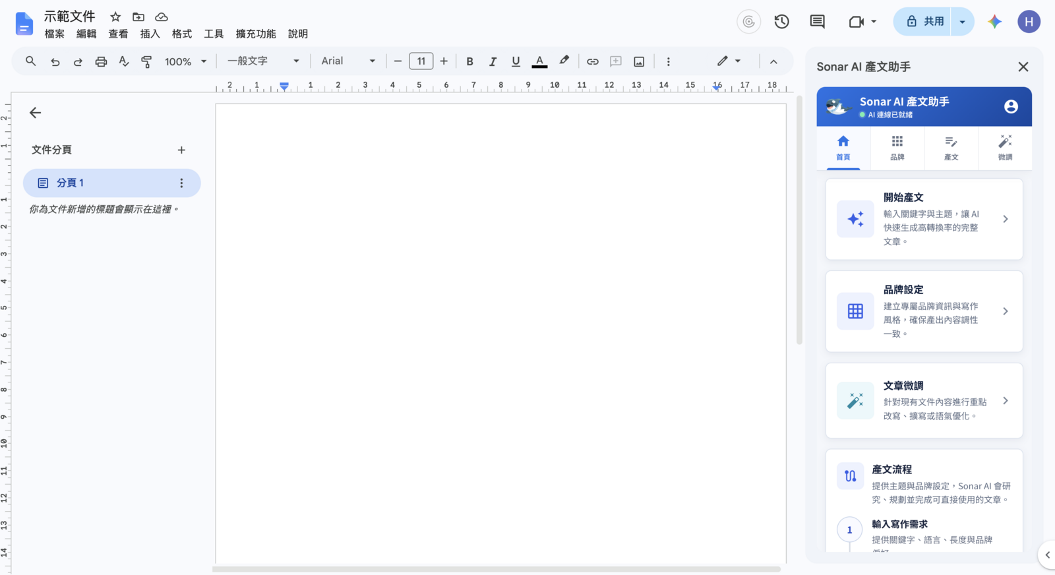Viewport: 1055px width, 575px height.
Task: Increase font size
Action: click(x=444, y=61)
